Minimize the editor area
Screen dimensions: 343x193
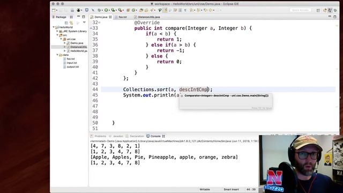coord(330,17)
